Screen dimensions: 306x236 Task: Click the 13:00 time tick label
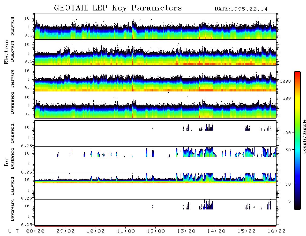point(186,231)
